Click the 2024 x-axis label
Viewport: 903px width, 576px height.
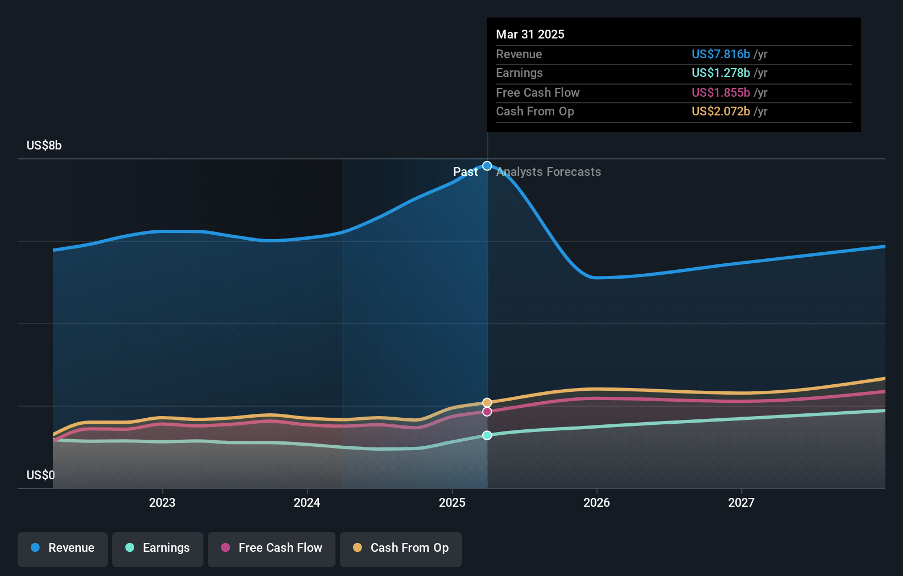tap(307, 502)
